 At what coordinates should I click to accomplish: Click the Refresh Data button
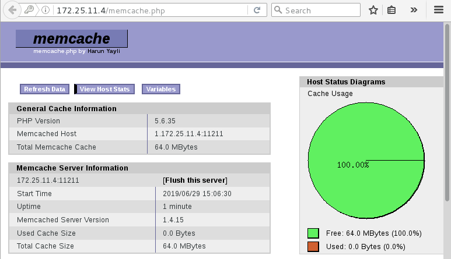tap(44, 89)
